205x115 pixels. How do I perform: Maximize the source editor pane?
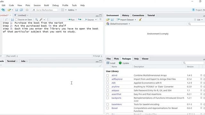[x=100, y=16]
